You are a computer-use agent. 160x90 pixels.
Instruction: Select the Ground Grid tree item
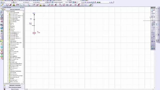(x=13, y=73)
